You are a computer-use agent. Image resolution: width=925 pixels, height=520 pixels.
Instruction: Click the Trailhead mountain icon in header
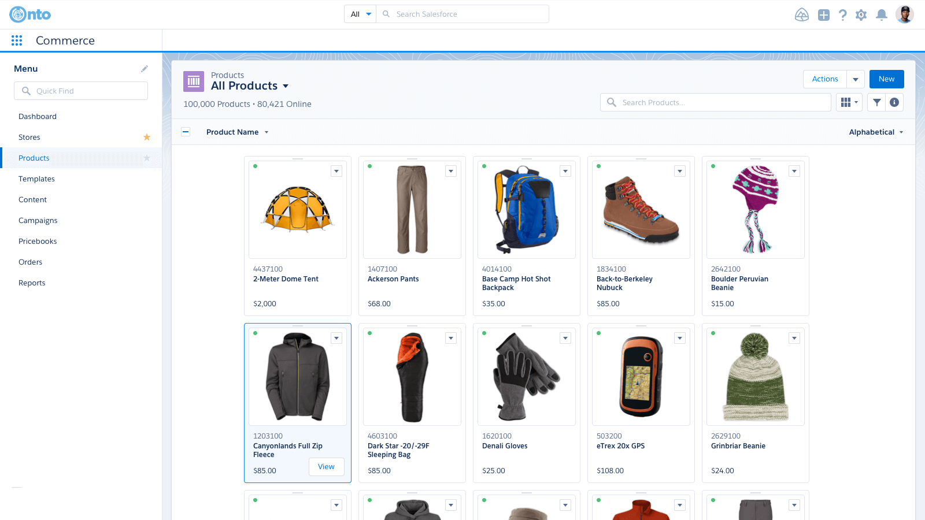pos(802,15)
